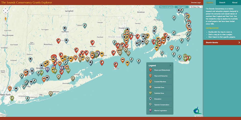Open the Grantee Login link
Viewport: 241px width, 120px height.
tap(196, 3)
